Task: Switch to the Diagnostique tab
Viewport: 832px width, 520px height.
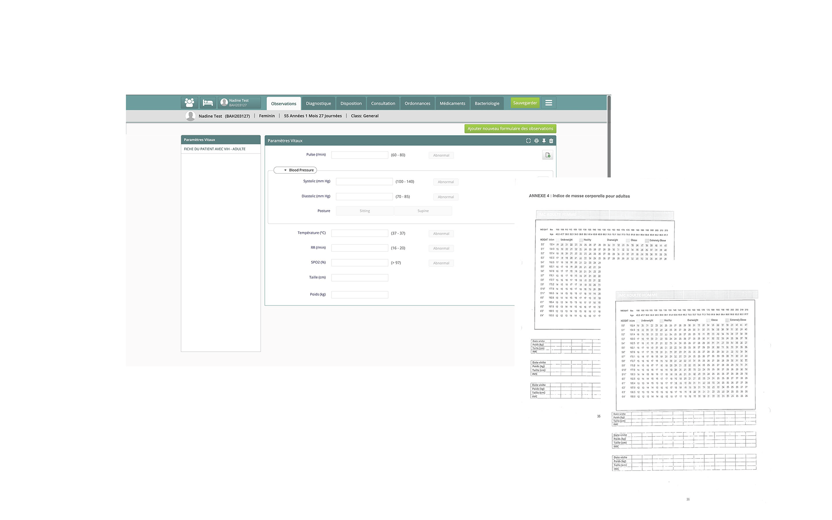Action: click(318, 104)
